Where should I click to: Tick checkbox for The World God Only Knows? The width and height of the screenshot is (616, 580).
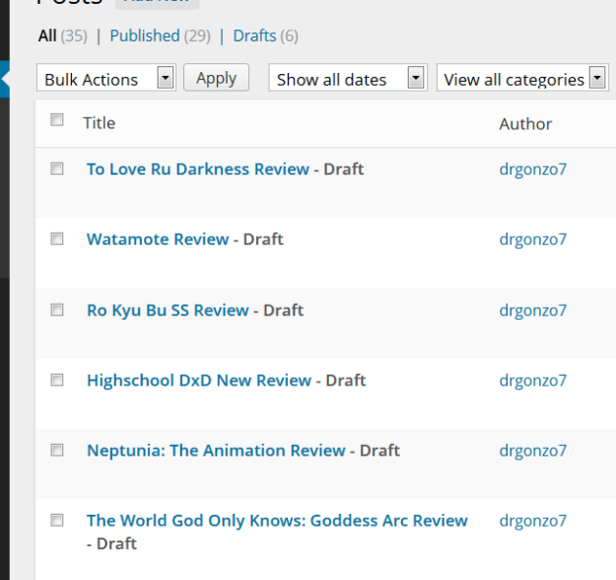[57, 520]
